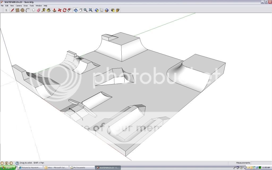Select the Tape Measure tool
The height and width of the screenshot is (170, 272).
[44, 10]
